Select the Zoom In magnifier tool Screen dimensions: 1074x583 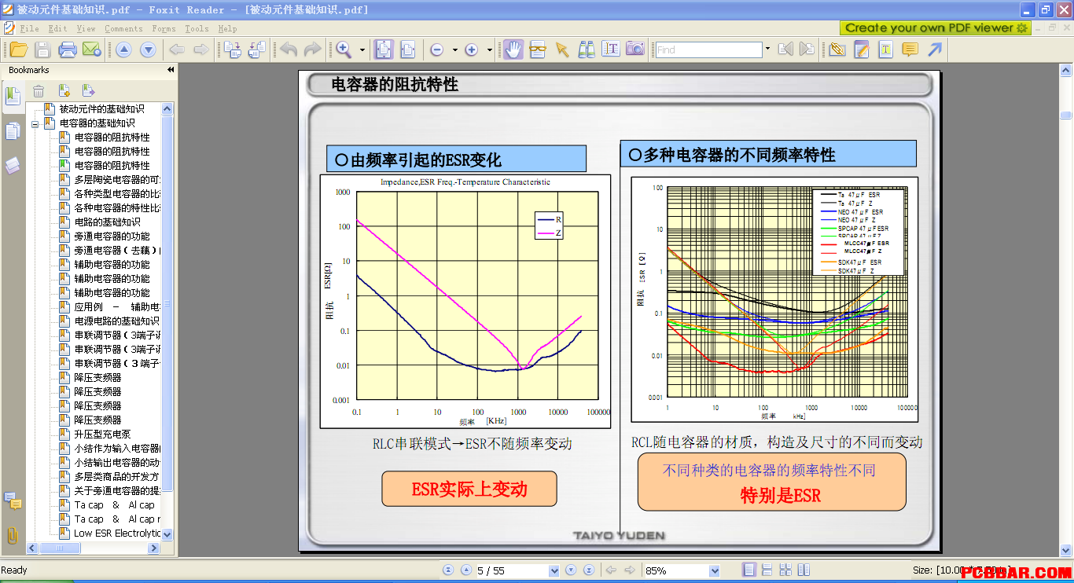click(x=344, y=49)
